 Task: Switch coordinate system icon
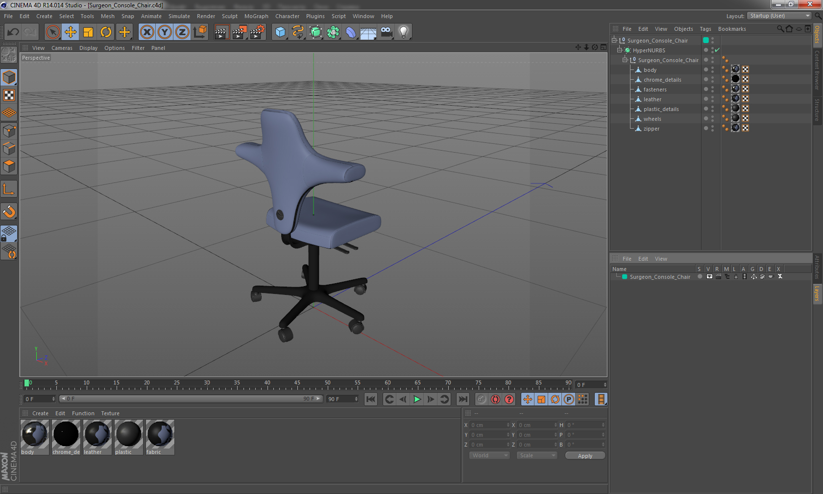200,32
